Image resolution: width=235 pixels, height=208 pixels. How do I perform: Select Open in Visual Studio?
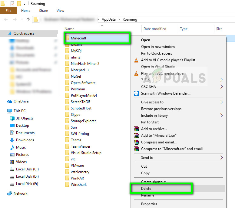158,67
